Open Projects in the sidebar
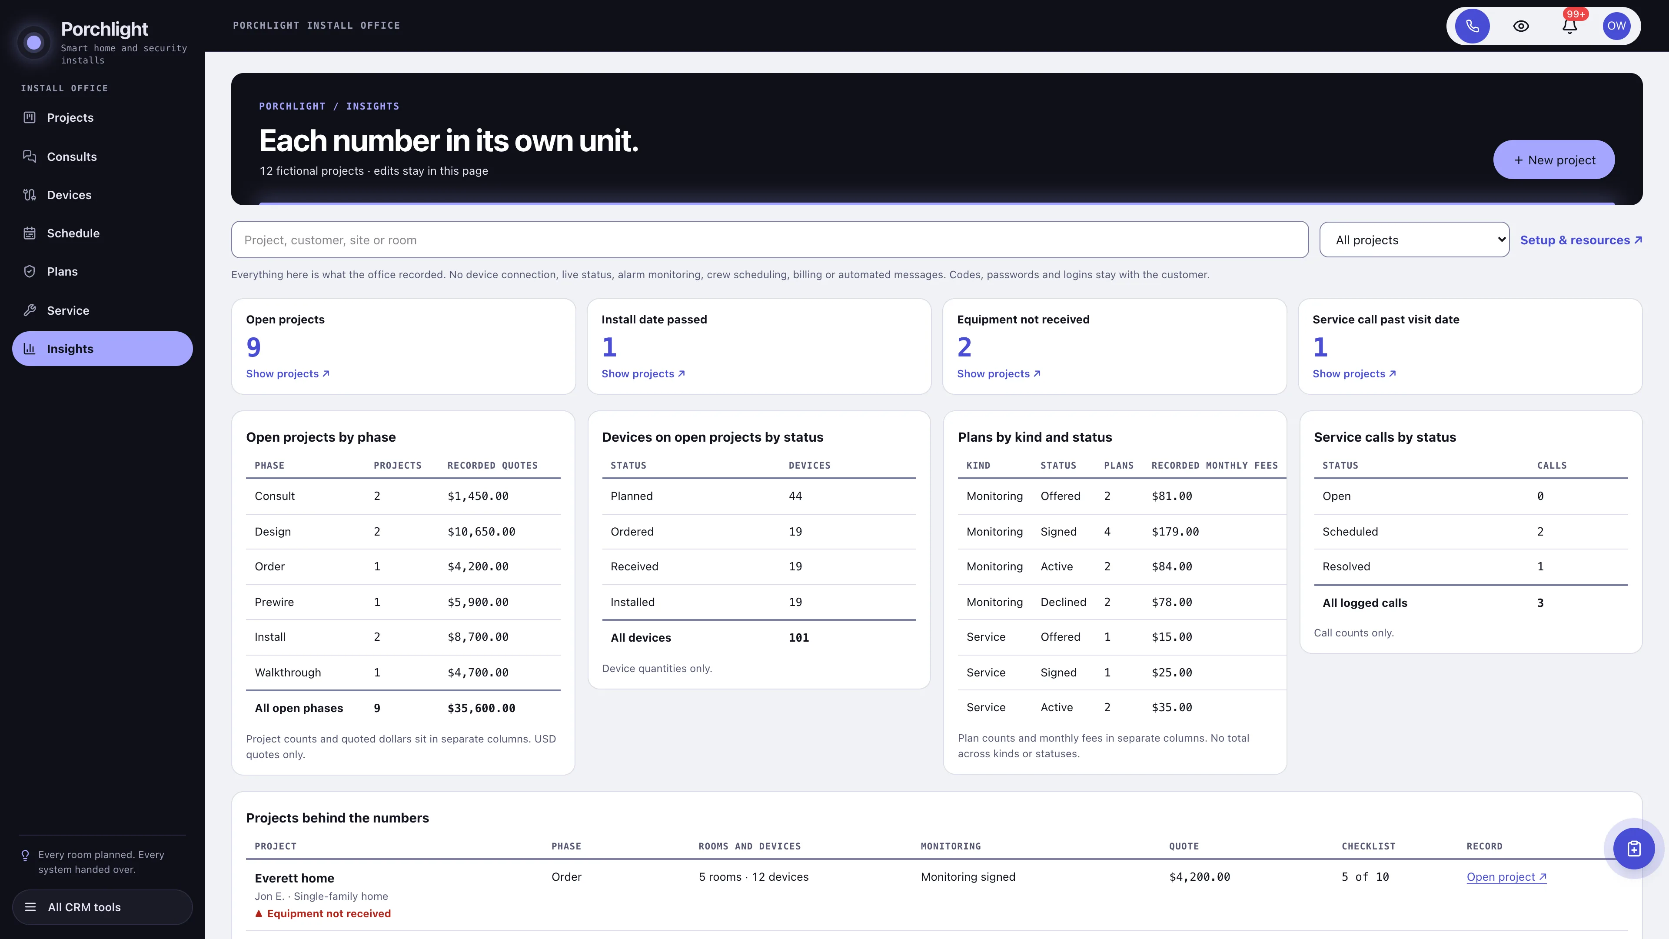The image size is (1669, 939). tap(103, 117)
